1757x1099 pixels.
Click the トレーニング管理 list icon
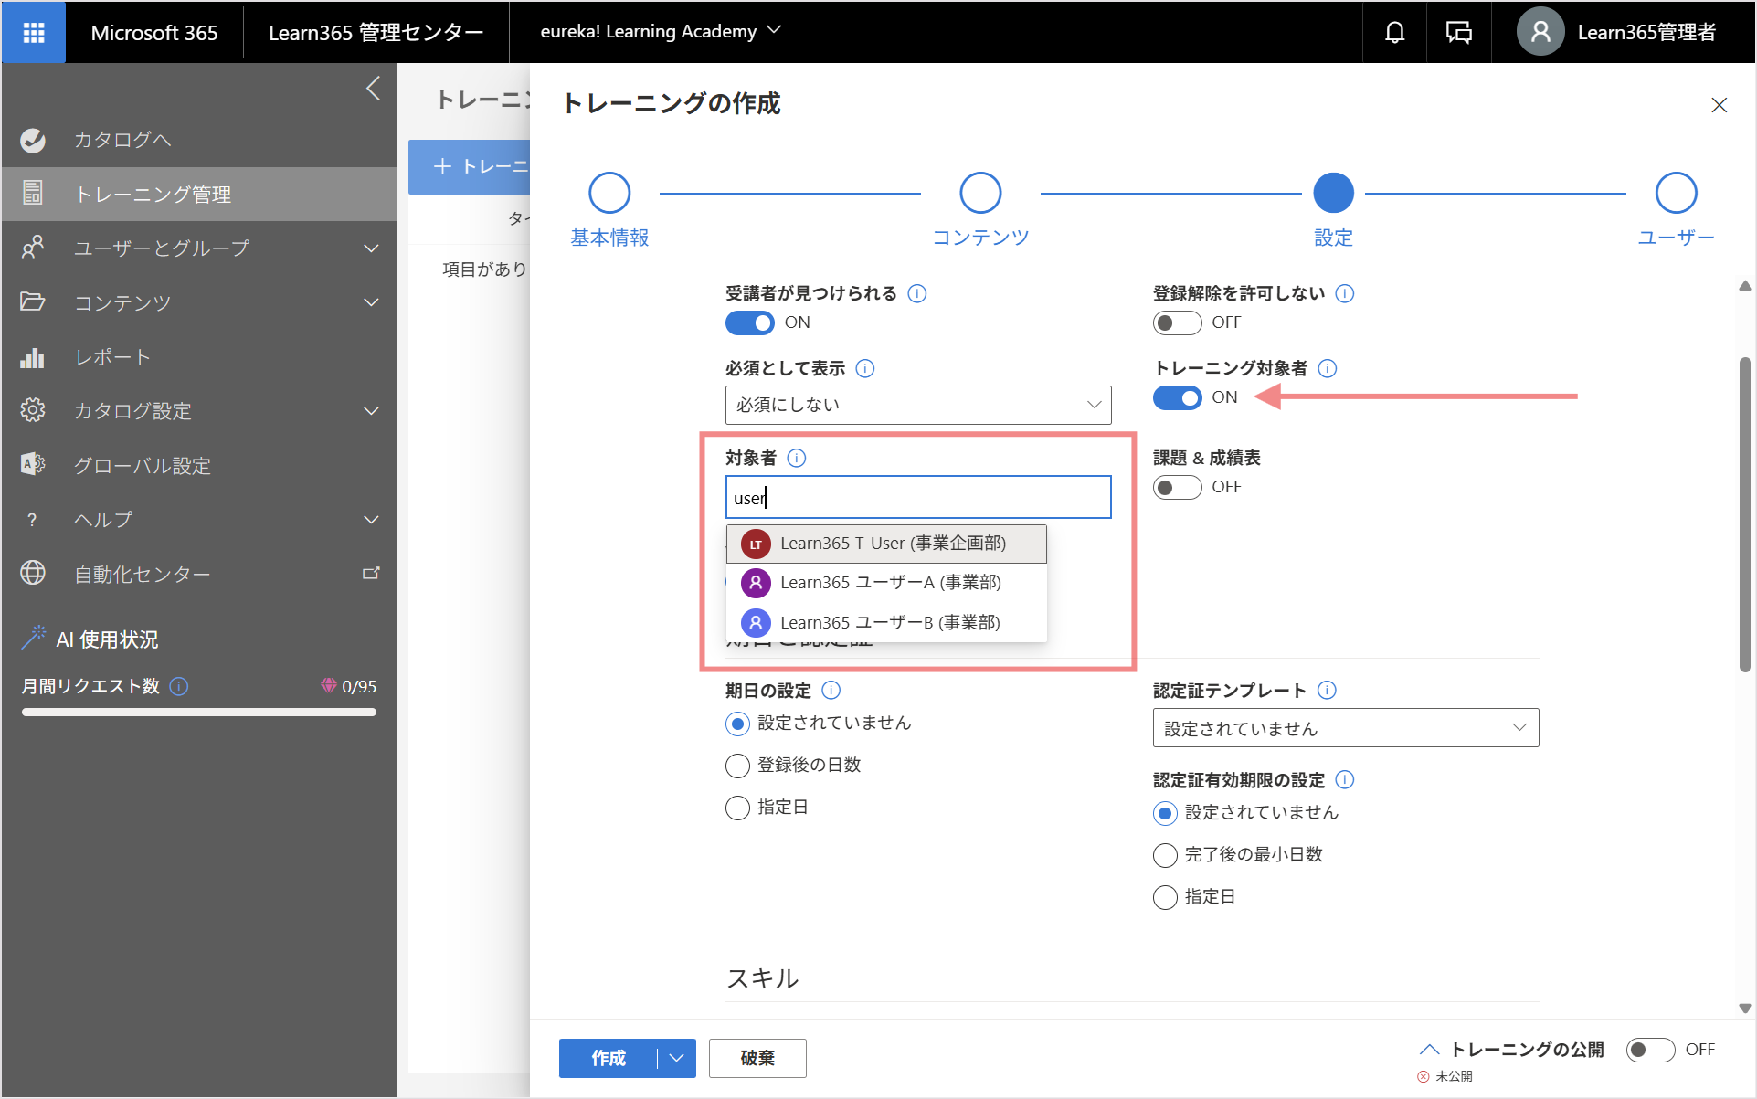point(33,194)
